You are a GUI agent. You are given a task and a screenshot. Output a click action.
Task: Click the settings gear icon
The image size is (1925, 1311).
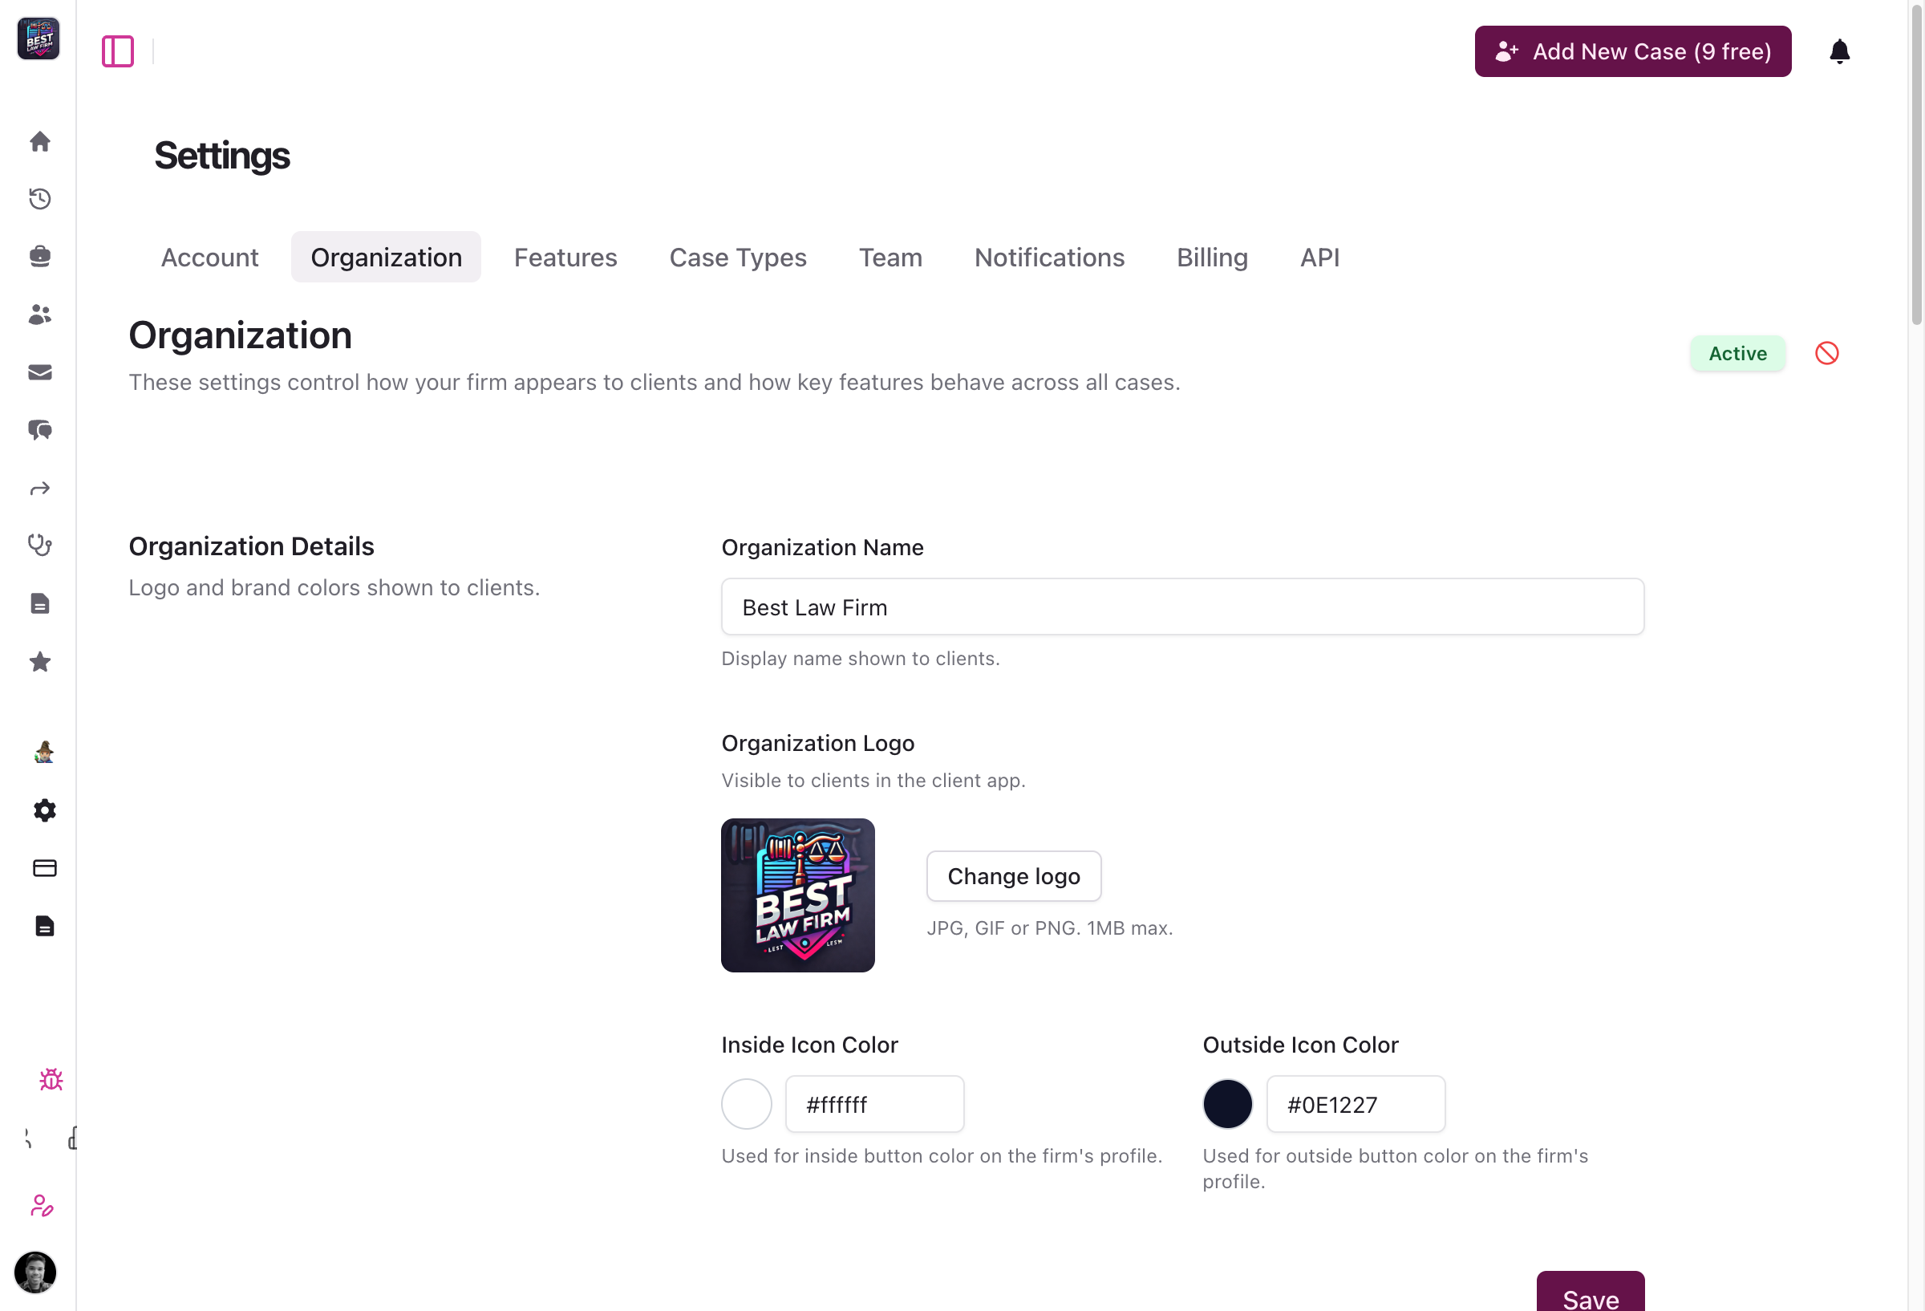coord(45,810)
